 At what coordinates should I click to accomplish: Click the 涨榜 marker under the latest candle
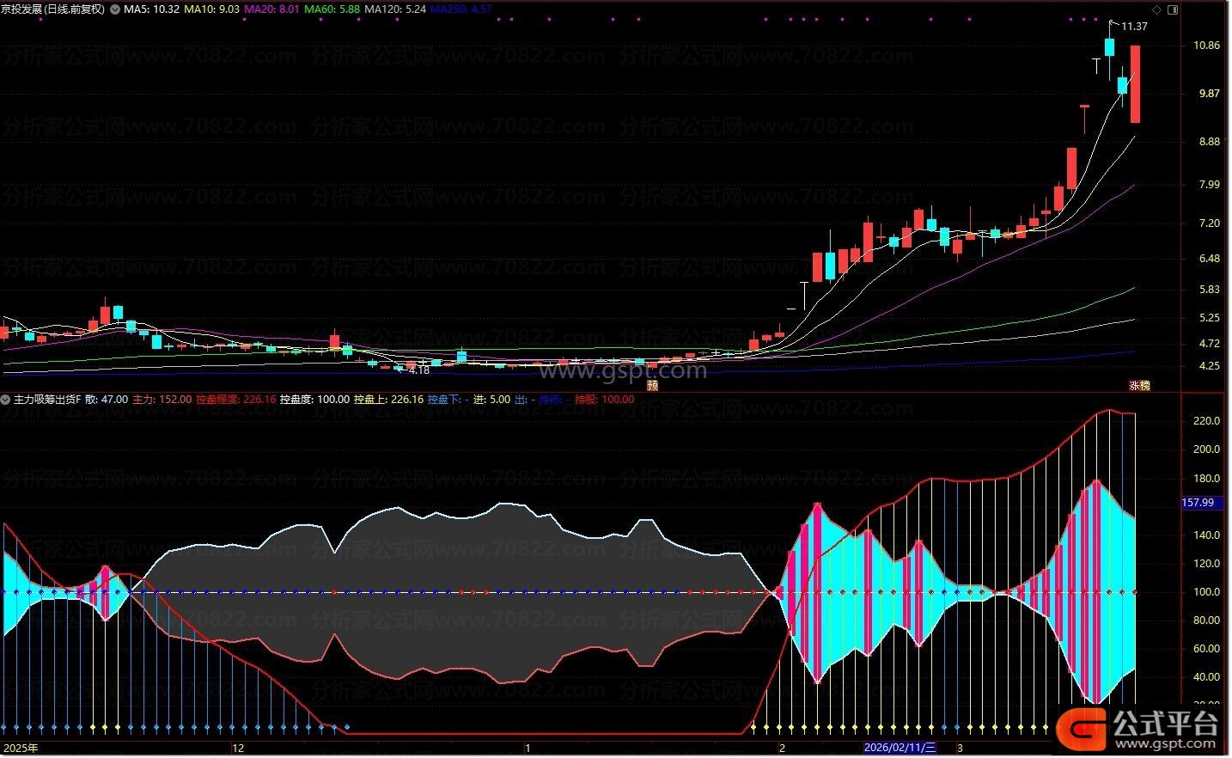[1139, 386]
